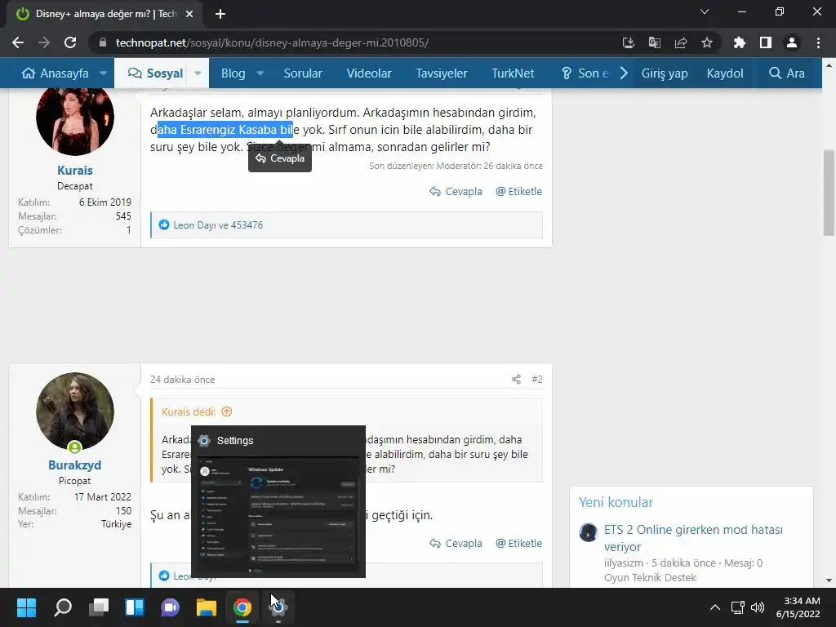Click Cevapla under Burakzyd's post

click(456, 543)
